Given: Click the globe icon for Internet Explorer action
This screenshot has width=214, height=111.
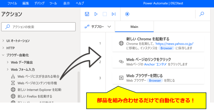Looking at the screenshot, I should click(x=13, y=90).
